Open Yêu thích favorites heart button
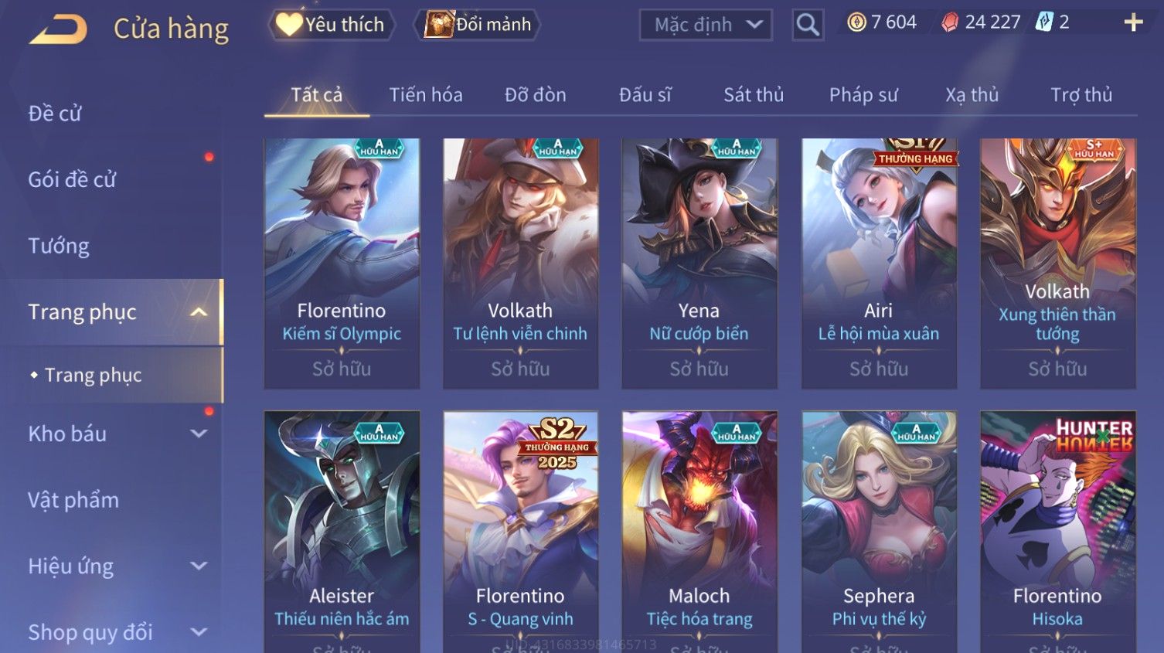This screenshot has height=653, width=1164. [332, 25]
